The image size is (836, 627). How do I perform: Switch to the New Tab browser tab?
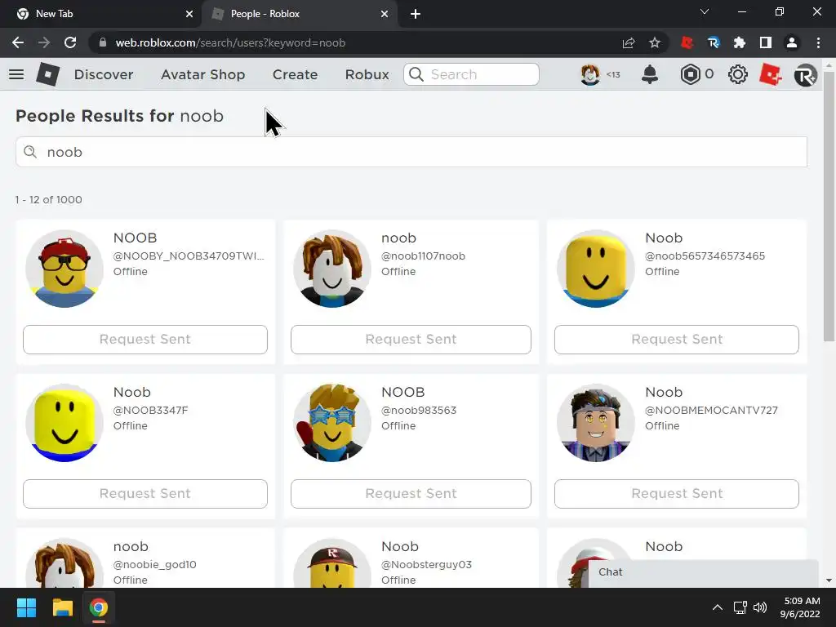click(100, 14)
